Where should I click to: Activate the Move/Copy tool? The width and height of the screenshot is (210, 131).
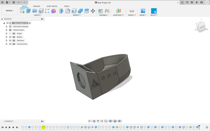coord(93,11)
